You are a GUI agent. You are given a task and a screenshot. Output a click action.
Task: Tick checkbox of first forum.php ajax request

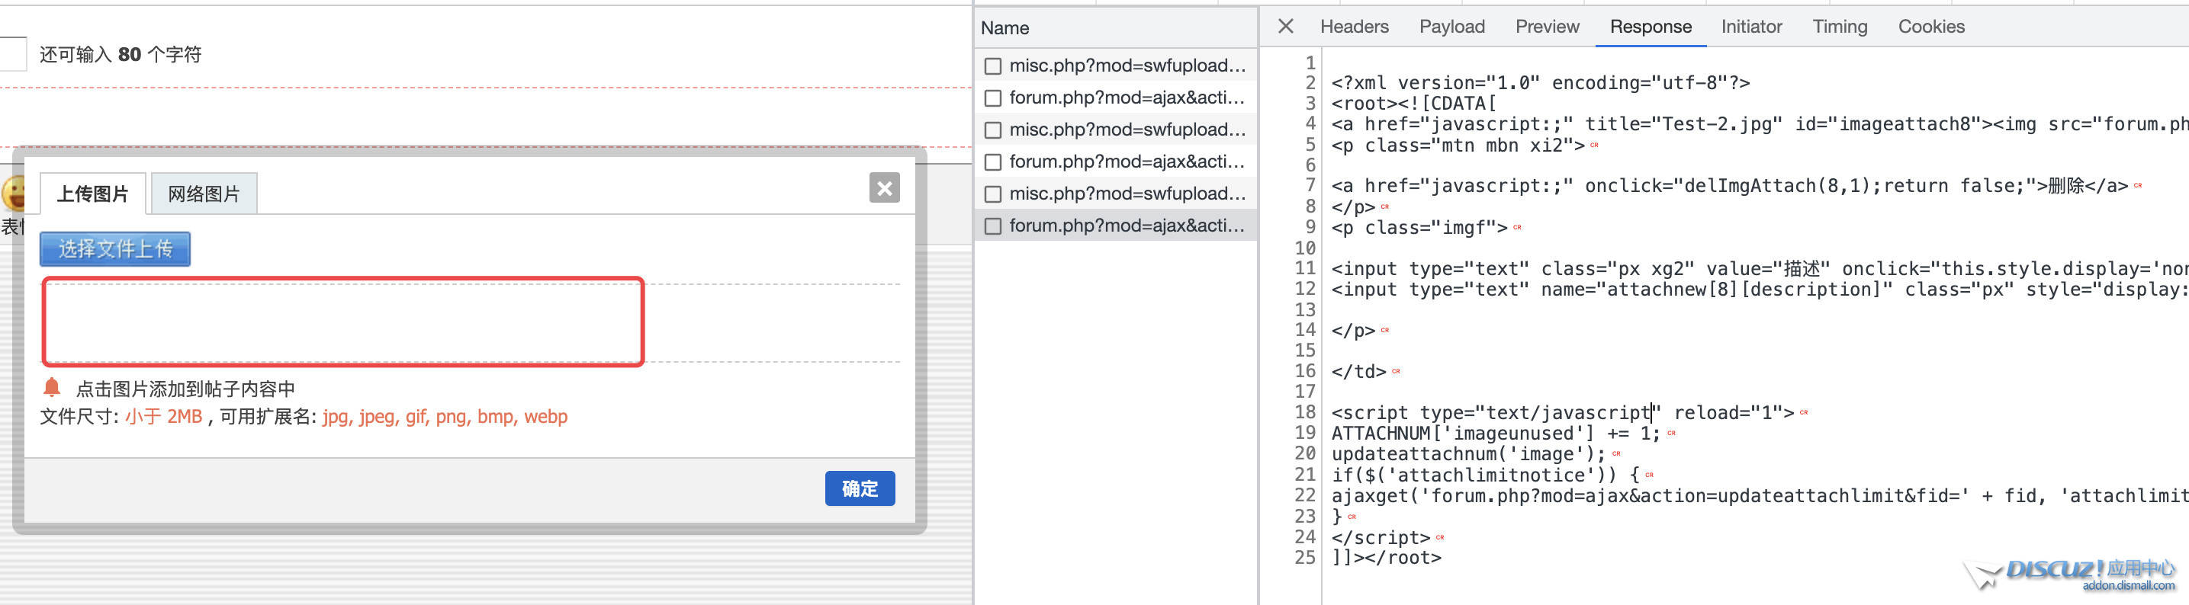[x=992, y=98]
